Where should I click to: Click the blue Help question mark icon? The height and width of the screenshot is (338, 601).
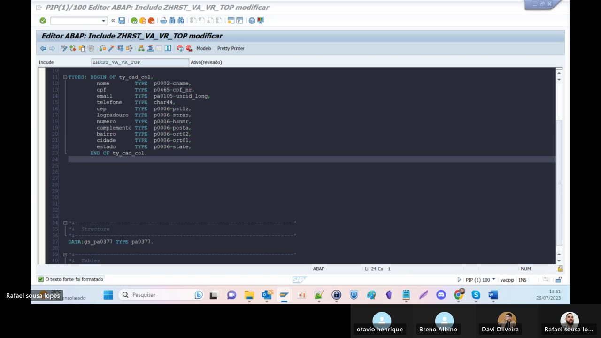(x=252, y=21)
